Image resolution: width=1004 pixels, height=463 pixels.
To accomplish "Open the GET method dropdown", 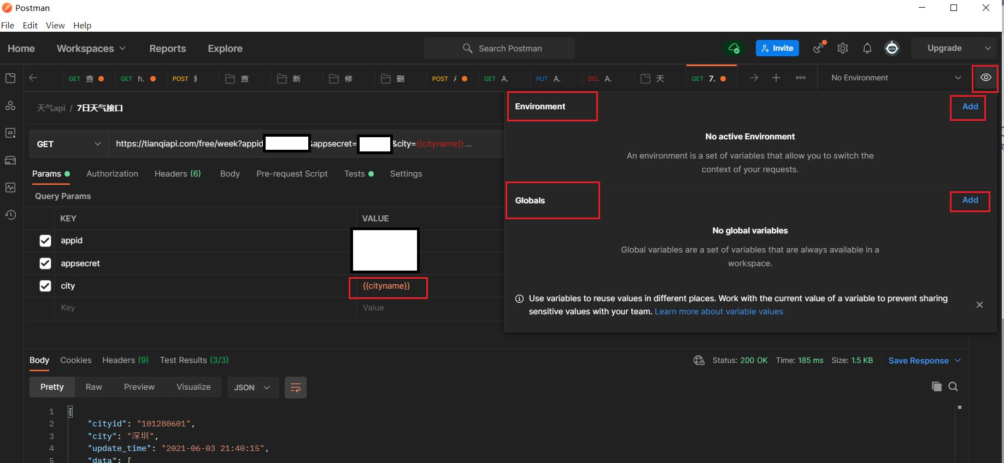I will 69,144.
